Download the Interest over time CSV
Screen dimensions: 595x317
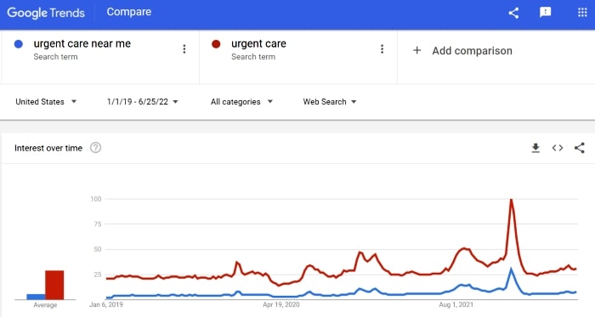click(535, 148)
